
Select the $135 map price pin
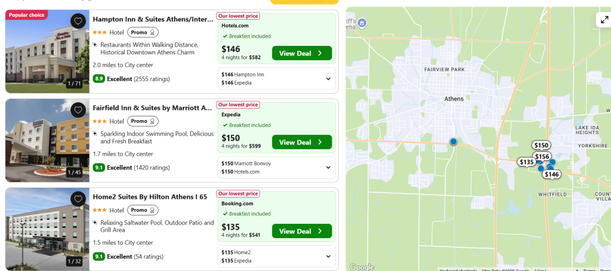526,162
